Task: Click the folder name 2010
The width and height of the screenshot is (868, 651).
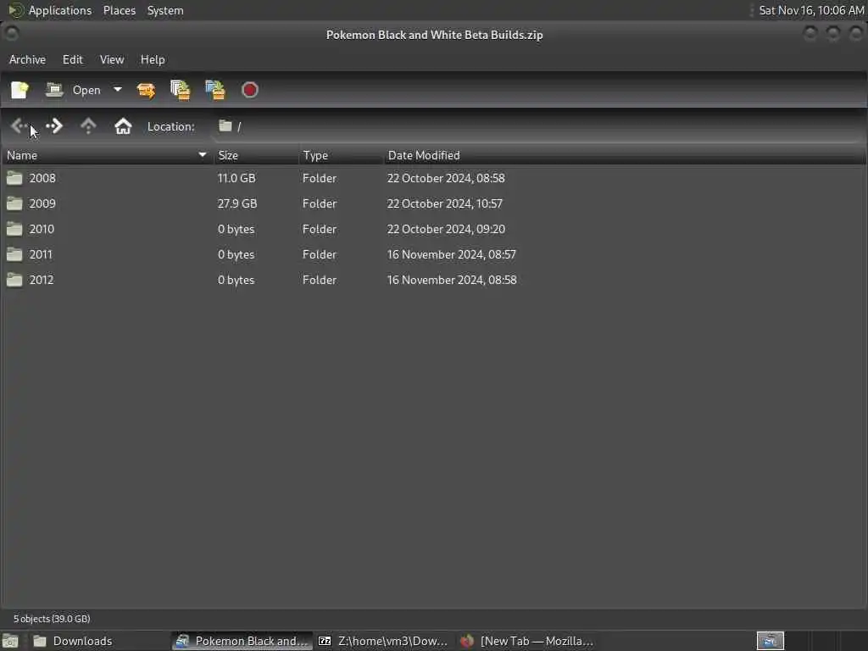Action: coord(42,229)
